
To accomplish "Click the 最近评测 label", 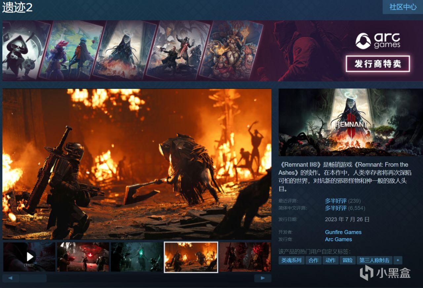I will click(288, 201).
